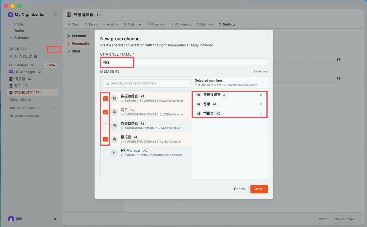Remove 数据追踪官 from selected members

tap(261, 95)
